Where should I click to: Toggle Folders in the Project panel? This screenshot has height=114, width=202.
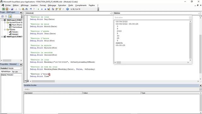(10, 16)
